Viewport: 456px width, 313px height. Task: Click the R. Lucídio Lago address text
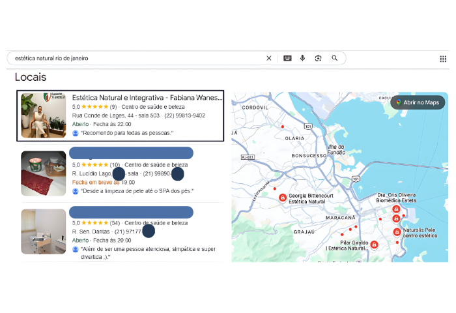[92, 173]
